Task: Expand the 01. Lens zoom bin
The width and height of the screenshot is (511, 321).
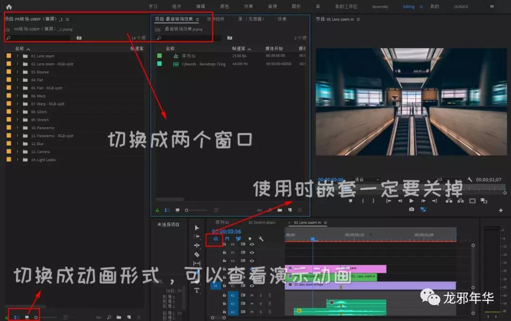Action: [x=18, y=56]
